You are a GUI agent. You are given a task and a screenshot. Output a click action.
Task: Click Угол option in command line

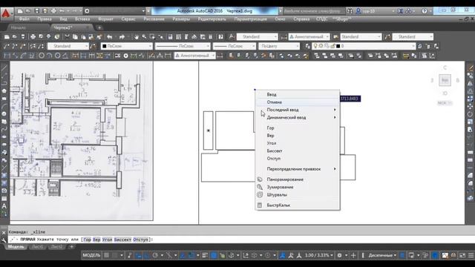[x=107, y=240]
